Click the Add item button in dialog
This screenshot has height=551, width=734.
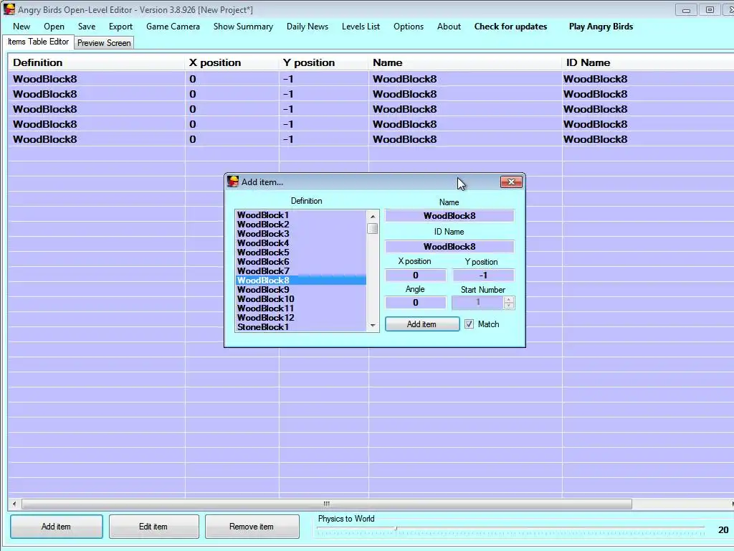(x=421, y=324)
